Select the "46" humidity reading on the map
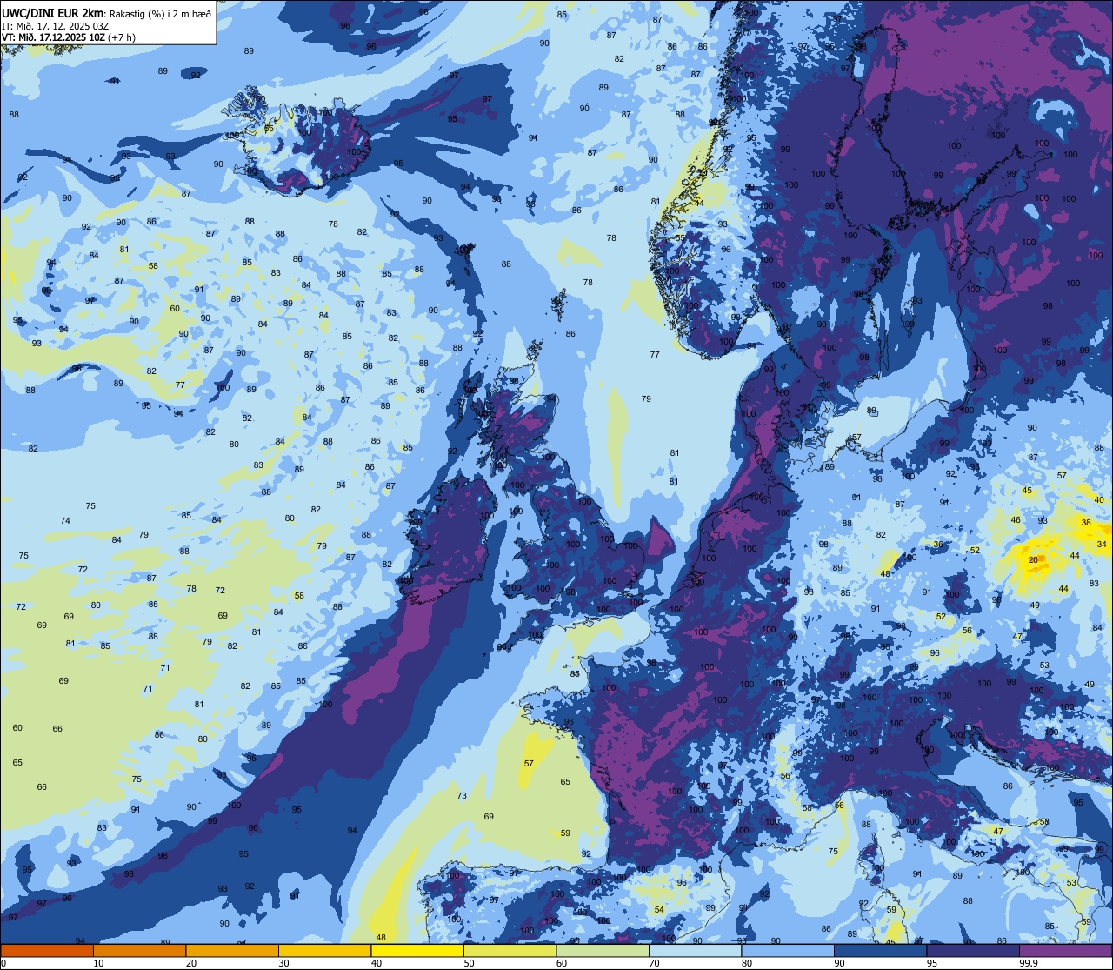The width and height of the screenshot is (1113, 970). [x=1016, y=520]
